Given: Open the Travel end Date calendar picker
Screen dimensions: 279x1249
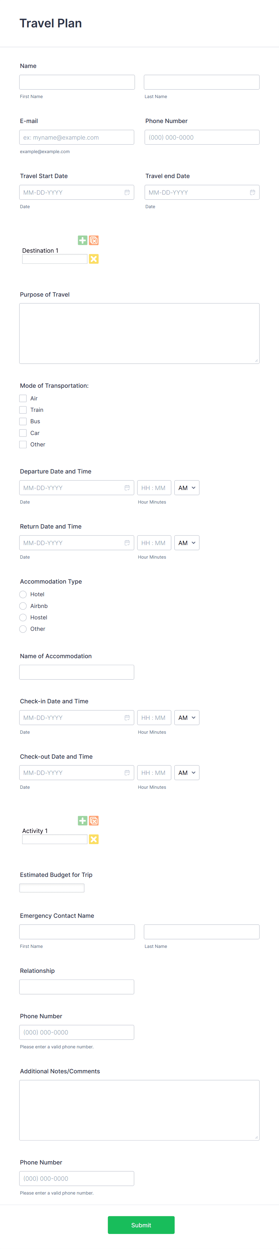Looking at the screenshot, I should [252, 192].
